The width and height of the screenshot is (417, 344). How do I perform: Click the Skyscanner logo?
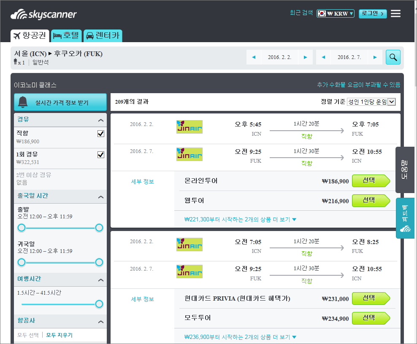pos(44,15)
